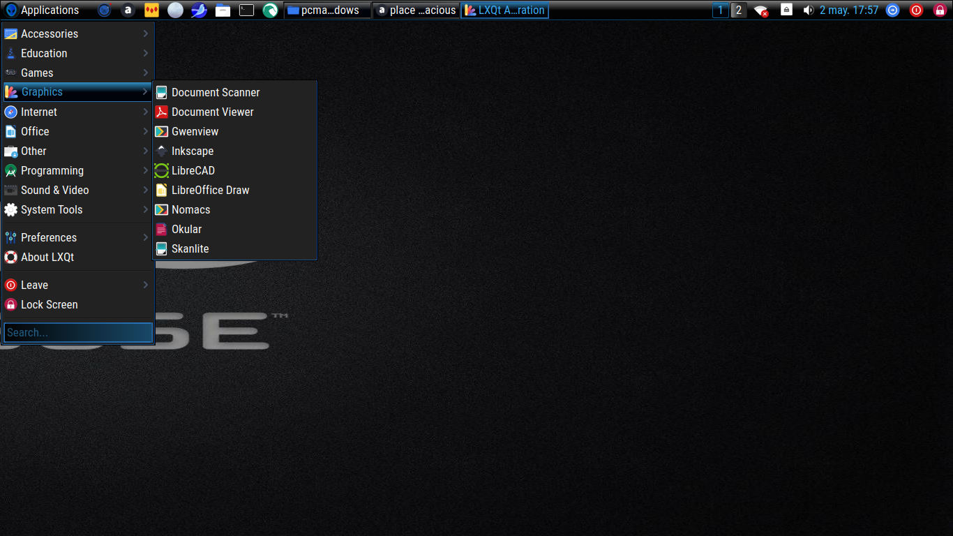
Task: Expand the Games category
Action: click(x=77, y=73)
